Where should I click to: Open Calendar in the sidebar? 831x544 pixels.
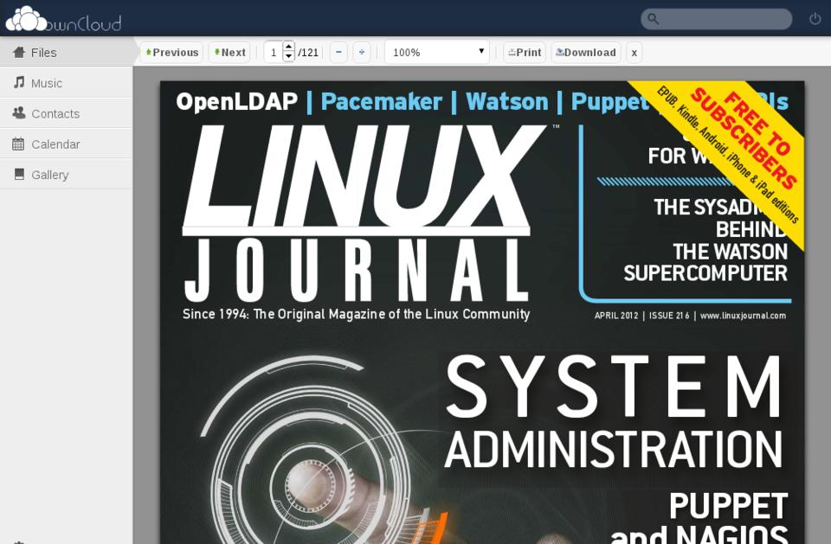click(67, 144)
